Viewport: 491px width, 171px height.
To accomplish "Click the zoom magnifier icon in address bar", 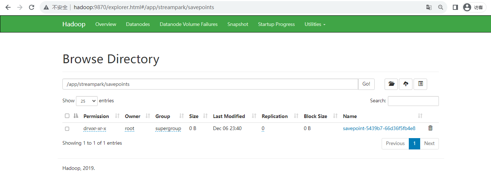I will (x=441, y=7).
